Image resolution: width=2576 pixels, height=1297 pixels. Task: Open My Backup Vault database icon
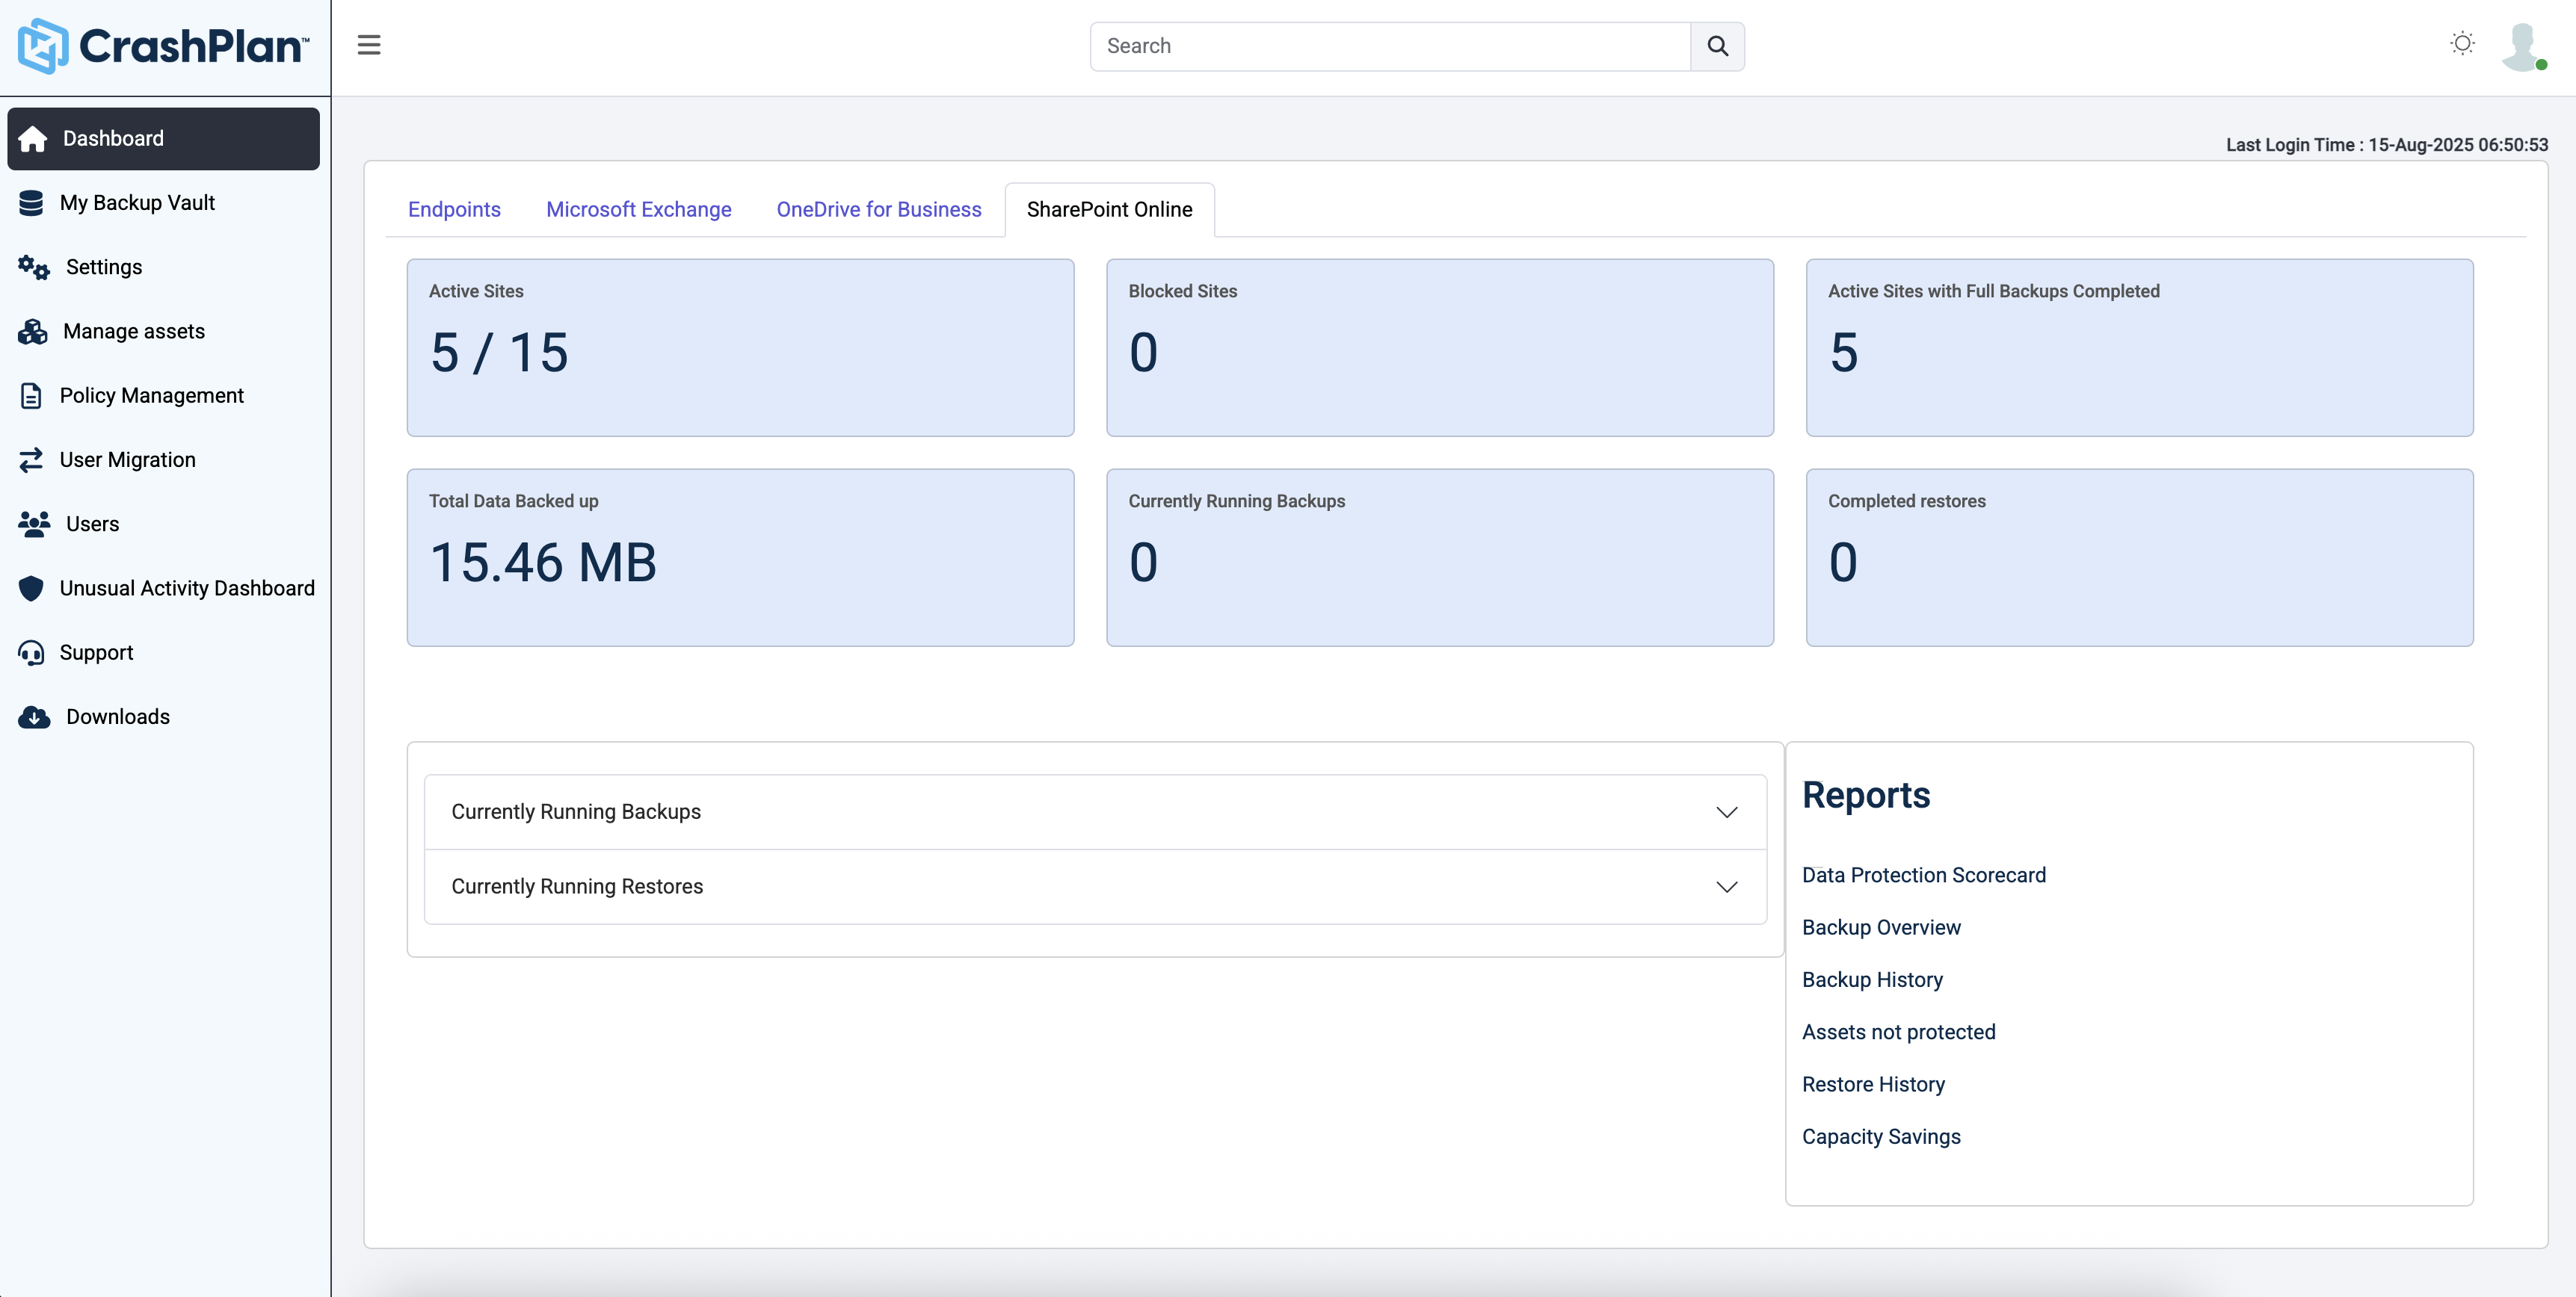31,203
